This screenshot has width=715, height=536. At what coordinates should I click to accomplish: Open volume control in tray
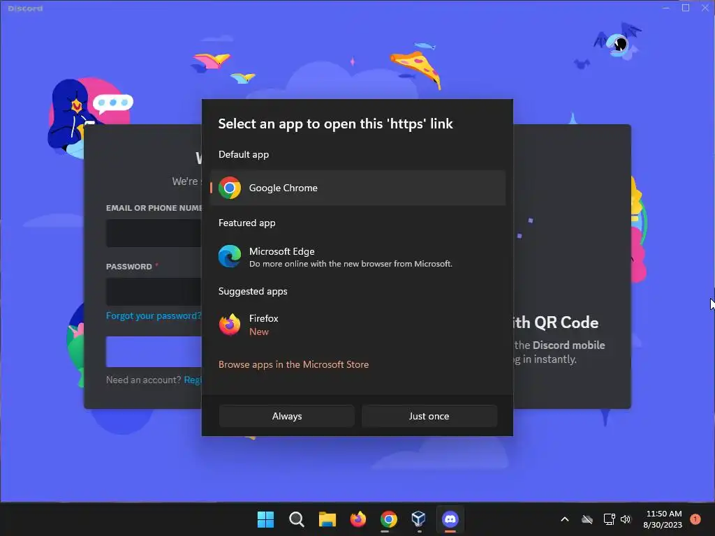click(x=626, y=519)
